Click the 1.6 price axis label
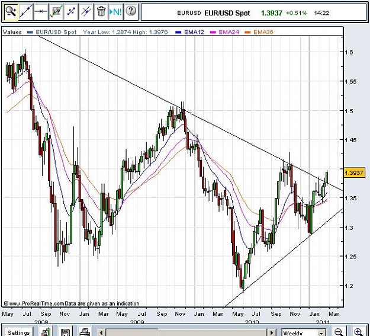The width and height of the screenshot is (370, 336). coord(349,52)
